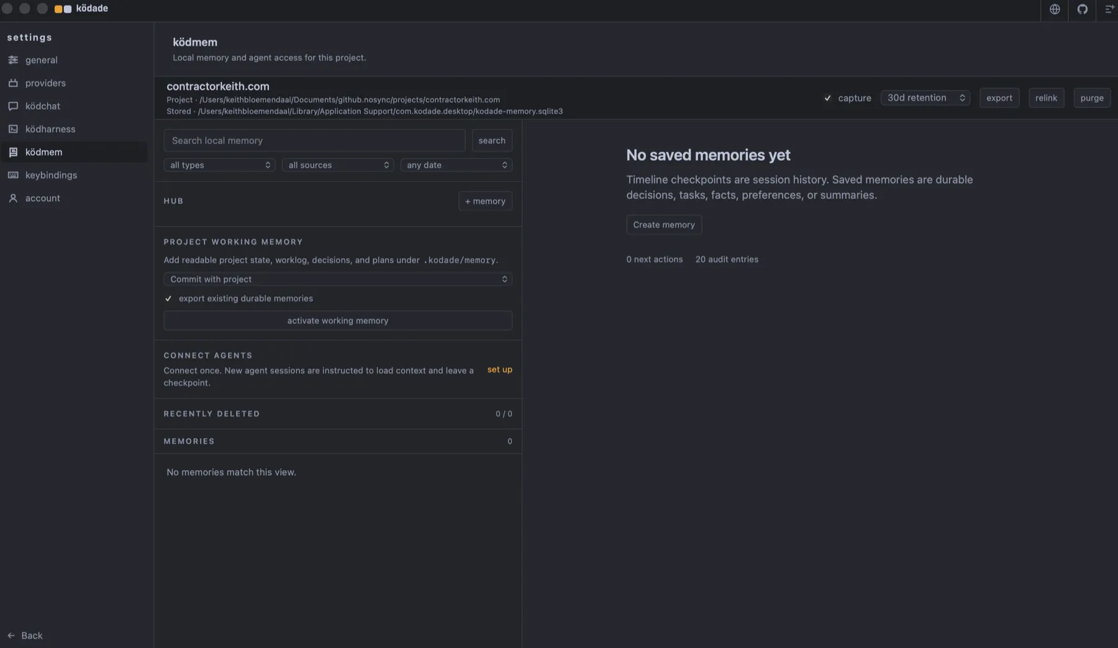Click the contractorkeith.com project title
1118x648 pixels.
[x=218, y=86]
